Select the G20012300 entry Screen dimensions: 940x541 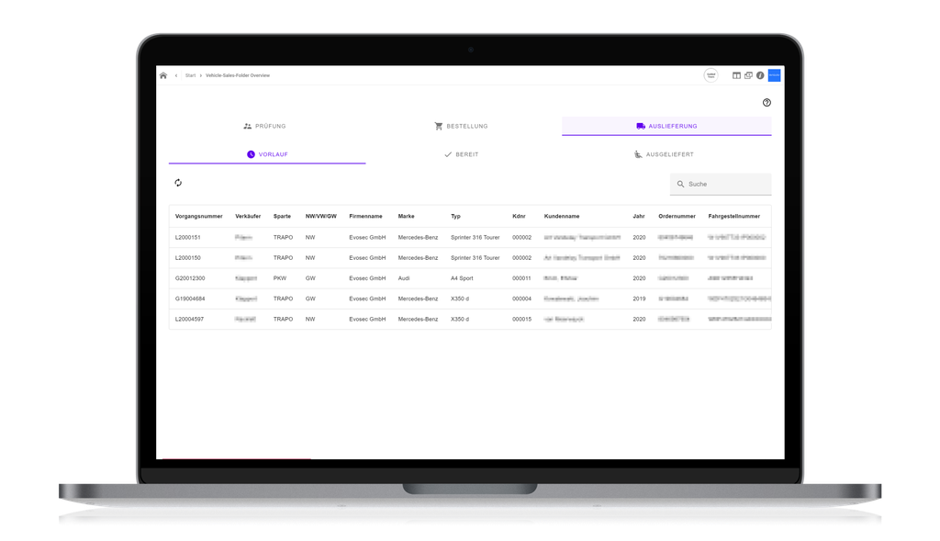[470, 278]
